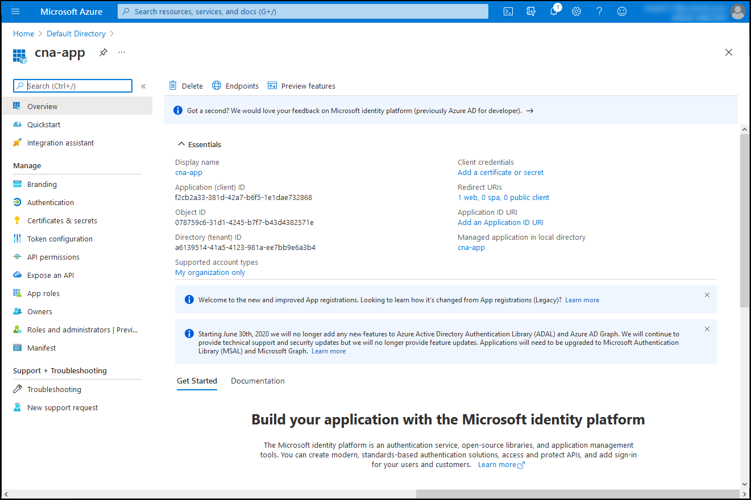The height and width of the screenshot is (500, 751).
Task: Click the Token configuration icon
Action: (x=17, y=239)
